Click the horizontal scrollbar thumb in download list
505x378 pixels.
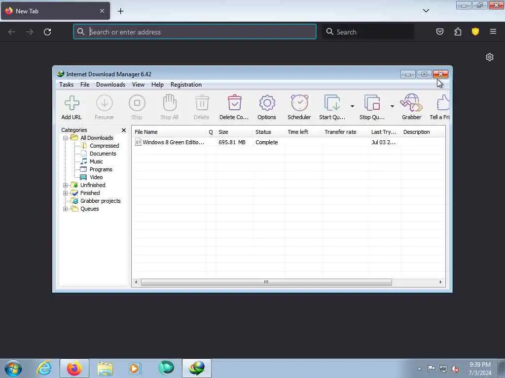pyautogui.click(x=266, y=282)
